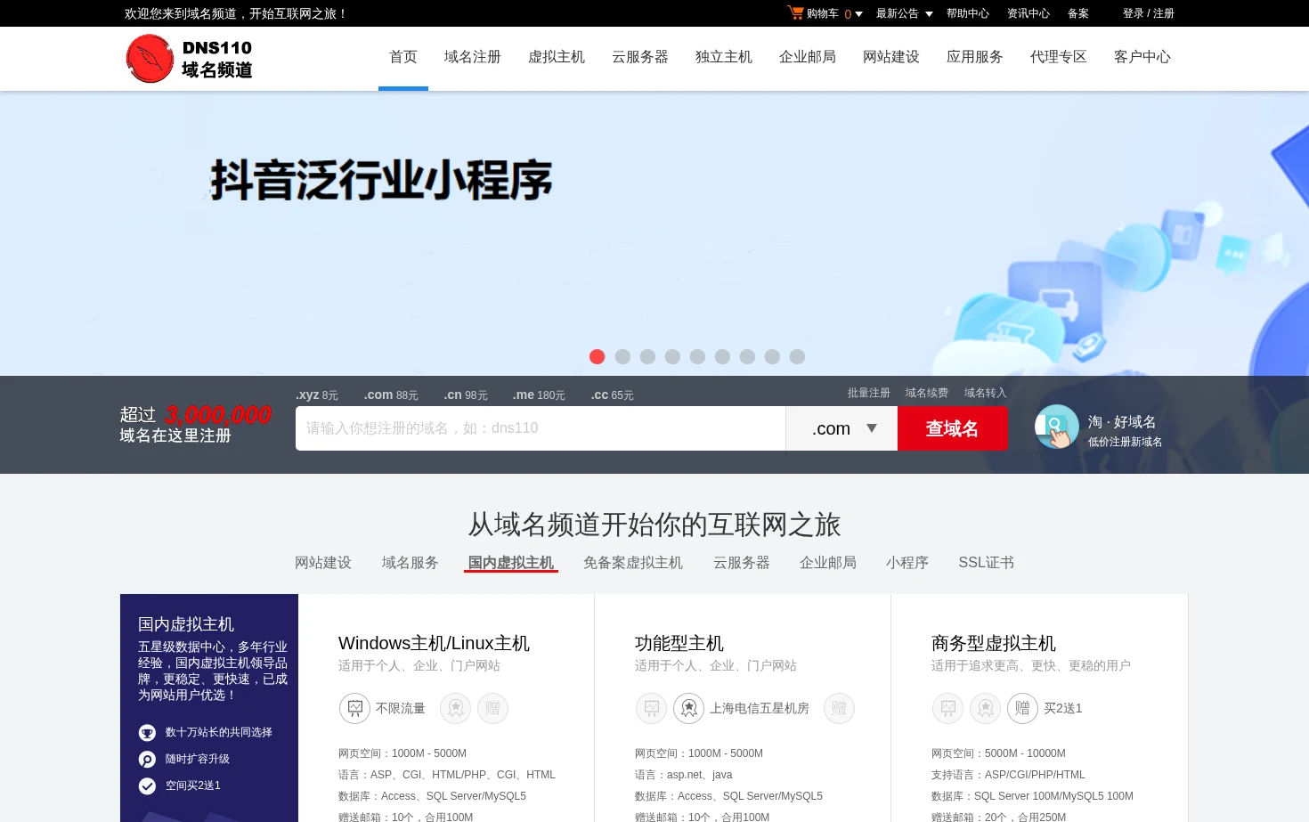
Task: Switch to 网站建设 product tab
Action: [323, 563]
